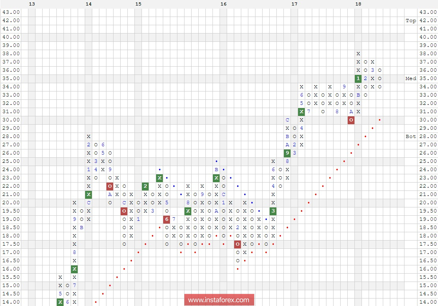Select the 18.50 price on the right axis
438x306 pixels.
pos(428,228)
